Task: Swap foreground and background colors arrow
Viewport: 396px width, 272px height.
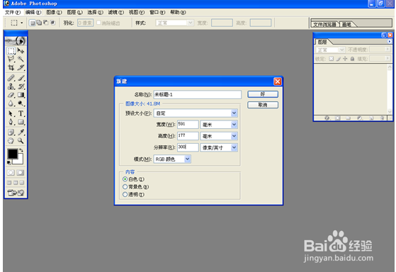Action: point(21,150)
